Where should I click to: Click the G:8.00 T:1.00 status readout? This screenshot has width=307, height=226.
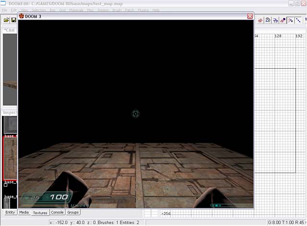[286, 223]
